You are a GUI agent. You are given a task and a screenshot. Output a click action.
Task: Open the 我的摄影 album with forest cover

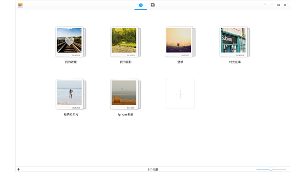124,41
